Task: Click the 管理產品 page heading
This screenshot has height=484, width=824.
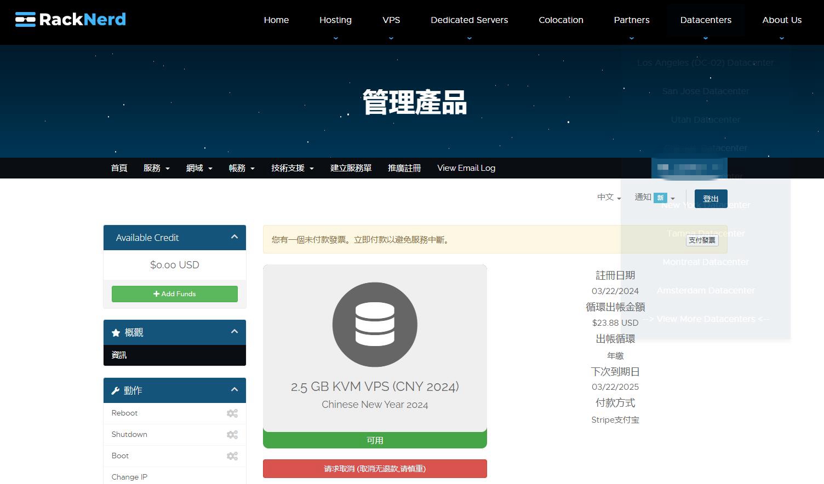Action: (415, 102)
